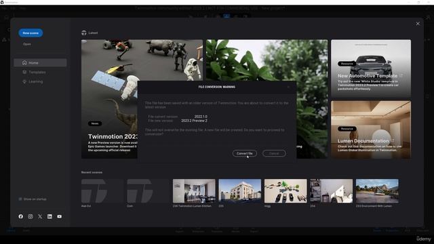Toggle the Show on startup checkbox
The width and height of the screenshot is (434, 244).
tap(20, 199)
